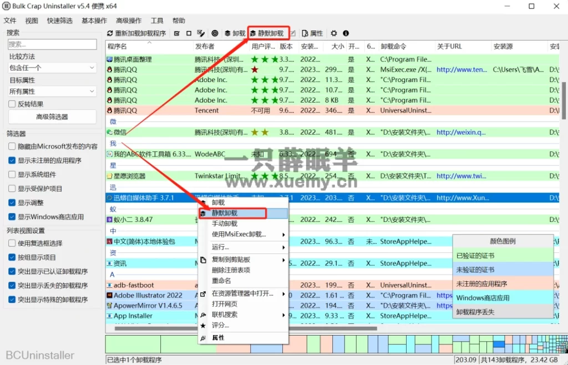Toggle the 反转结果 checkbox

point(12,104)
